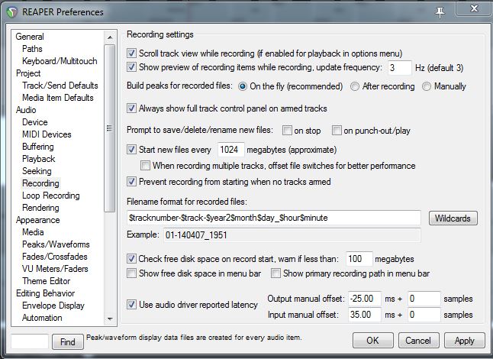Select Appearance in the preferences tree
Image resolution: width=493 pixels, height=359 pixels.
point(37,220)
